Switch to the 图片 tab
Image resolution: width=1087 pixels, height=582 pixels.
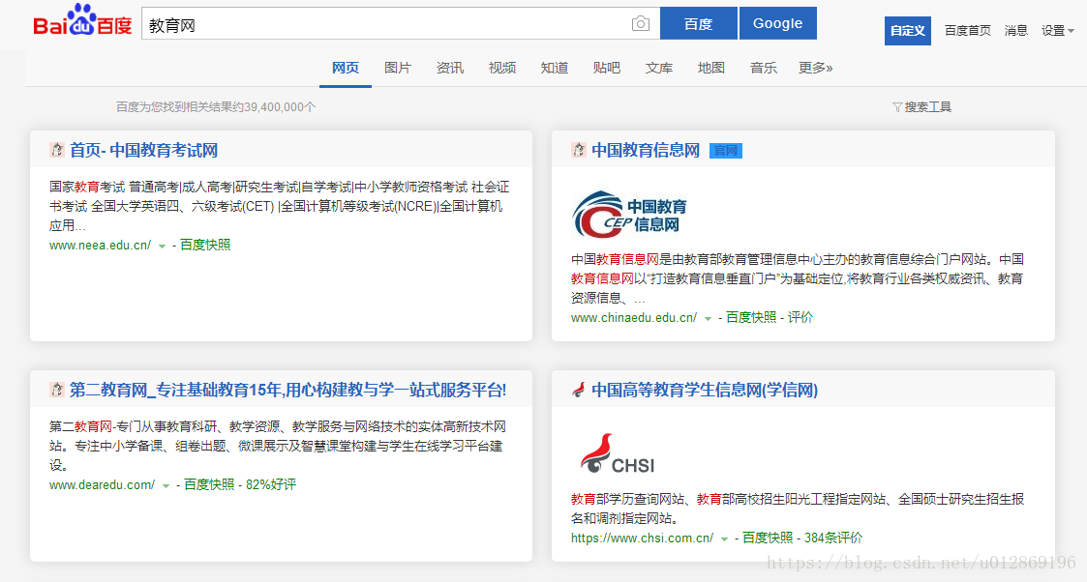tap(398, 68)
